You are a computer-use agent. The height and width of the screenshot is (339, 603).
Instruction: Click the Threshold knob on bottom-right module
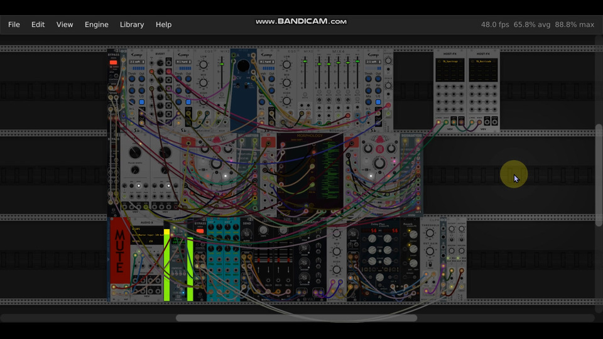point(430,235)
